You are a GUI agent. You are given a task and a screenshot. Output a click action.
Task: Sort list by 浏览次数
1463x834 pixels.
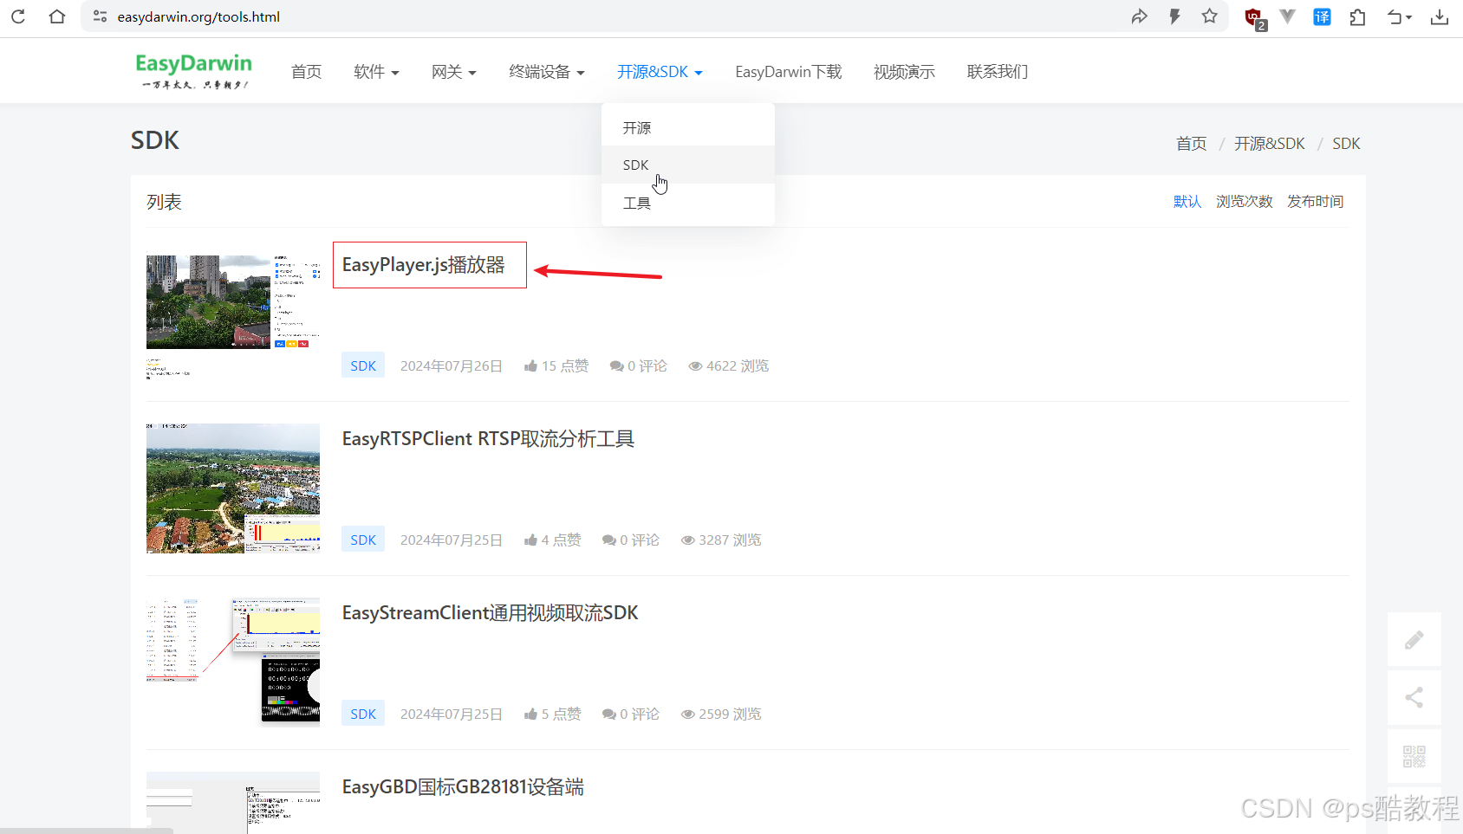coord(1245,202)
